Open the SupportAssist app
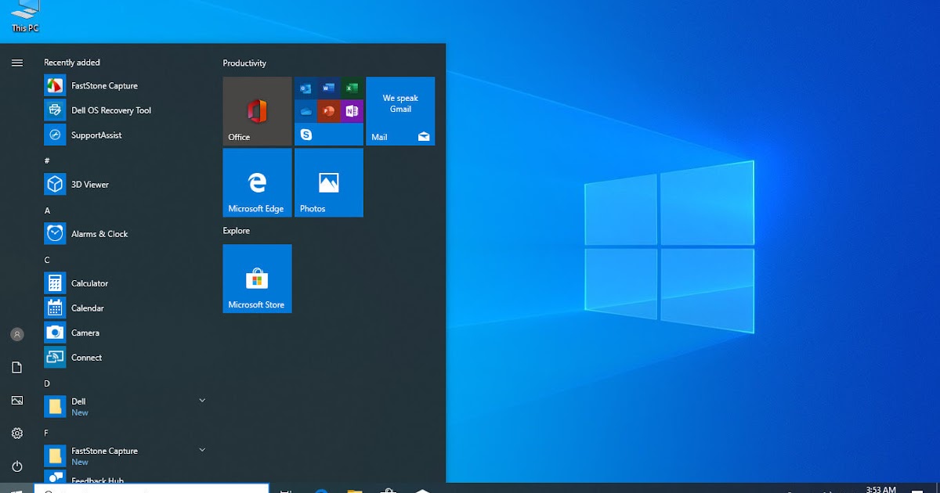 point(125,135)
